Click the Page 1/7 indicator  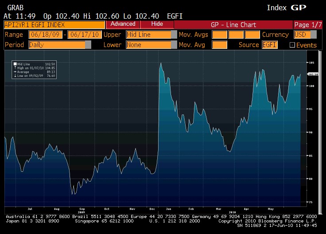pos(308,24)
